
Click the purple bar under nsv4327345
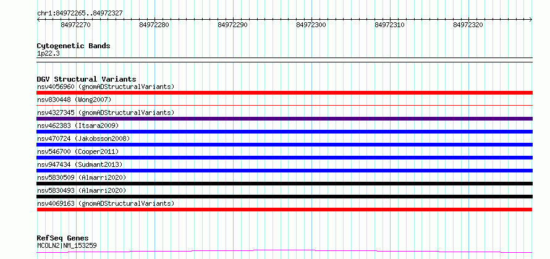pos(284,119)
